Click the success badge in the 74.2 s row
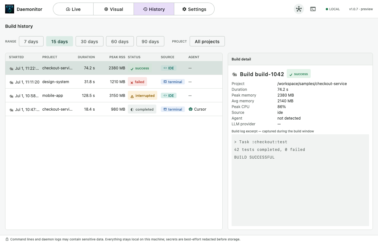 pyautogui.click(x=140, y=68)
